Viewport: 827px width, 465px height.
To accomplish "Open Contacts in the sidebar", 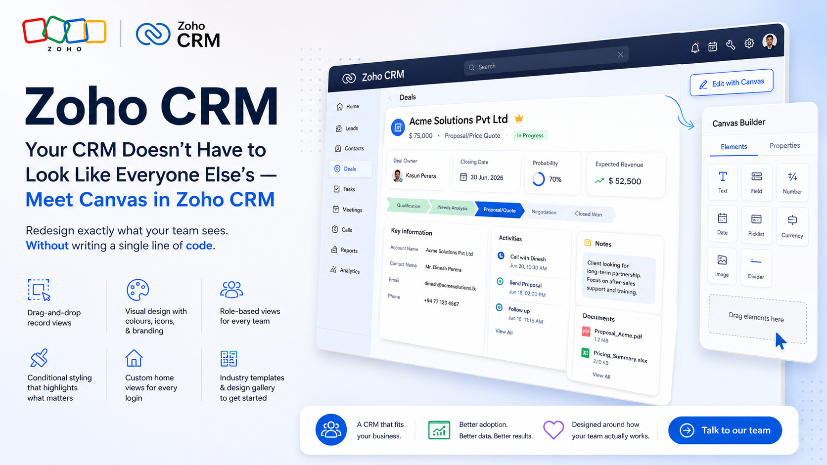I will 350,149.
